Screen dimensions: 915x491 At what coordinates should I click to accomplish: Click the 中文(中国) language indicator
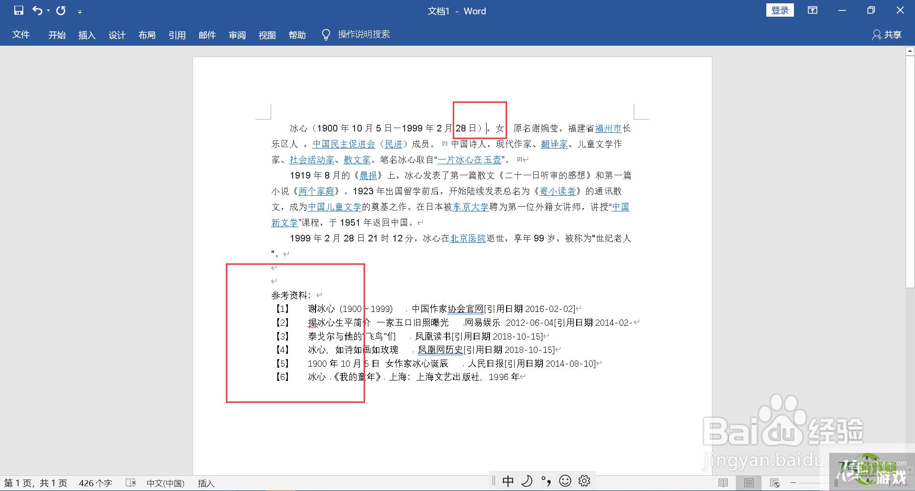[165, 483]
